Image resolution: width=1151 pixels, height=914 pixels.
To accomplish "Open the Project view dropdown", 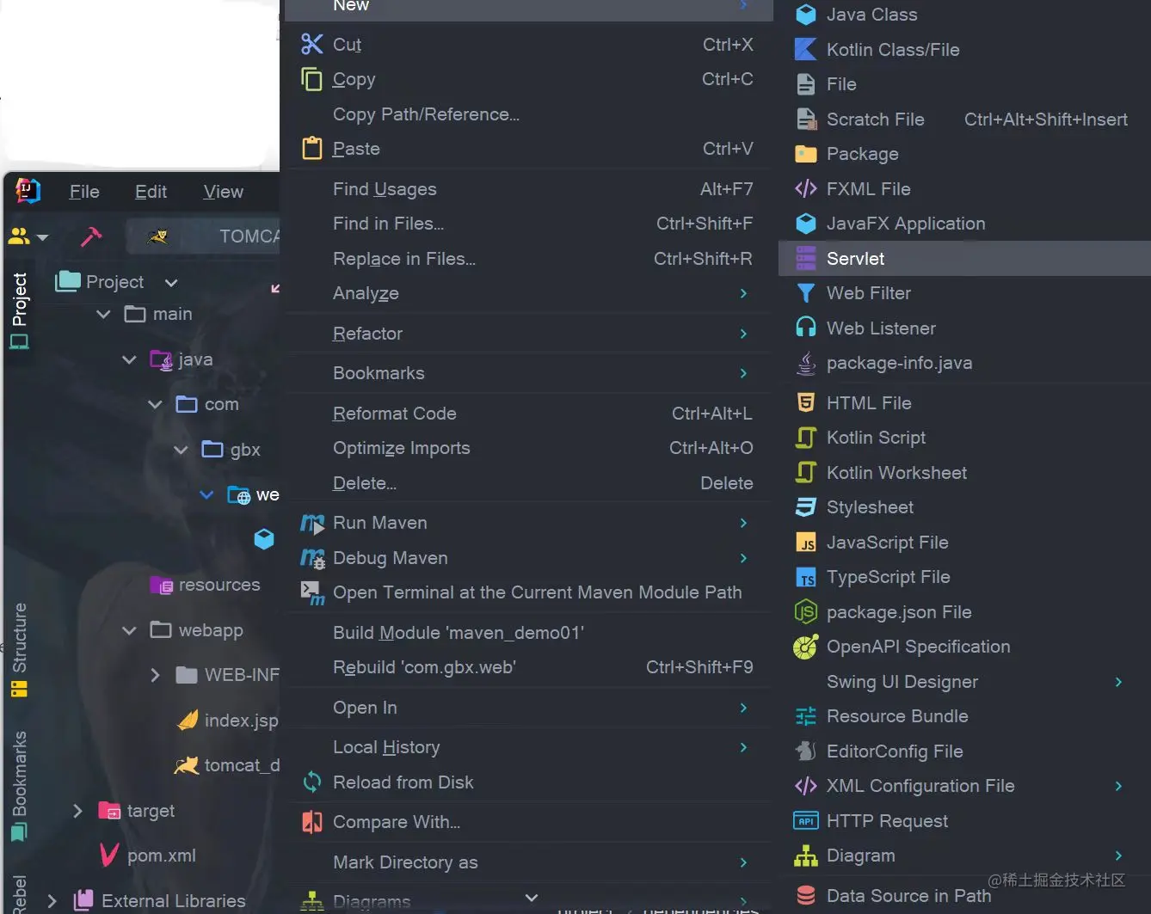I will tap(171, 282).
